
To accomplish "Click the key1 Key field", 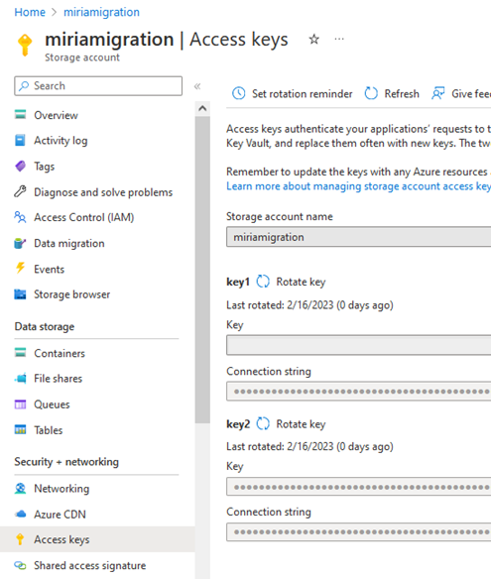I will click(358, 345).
